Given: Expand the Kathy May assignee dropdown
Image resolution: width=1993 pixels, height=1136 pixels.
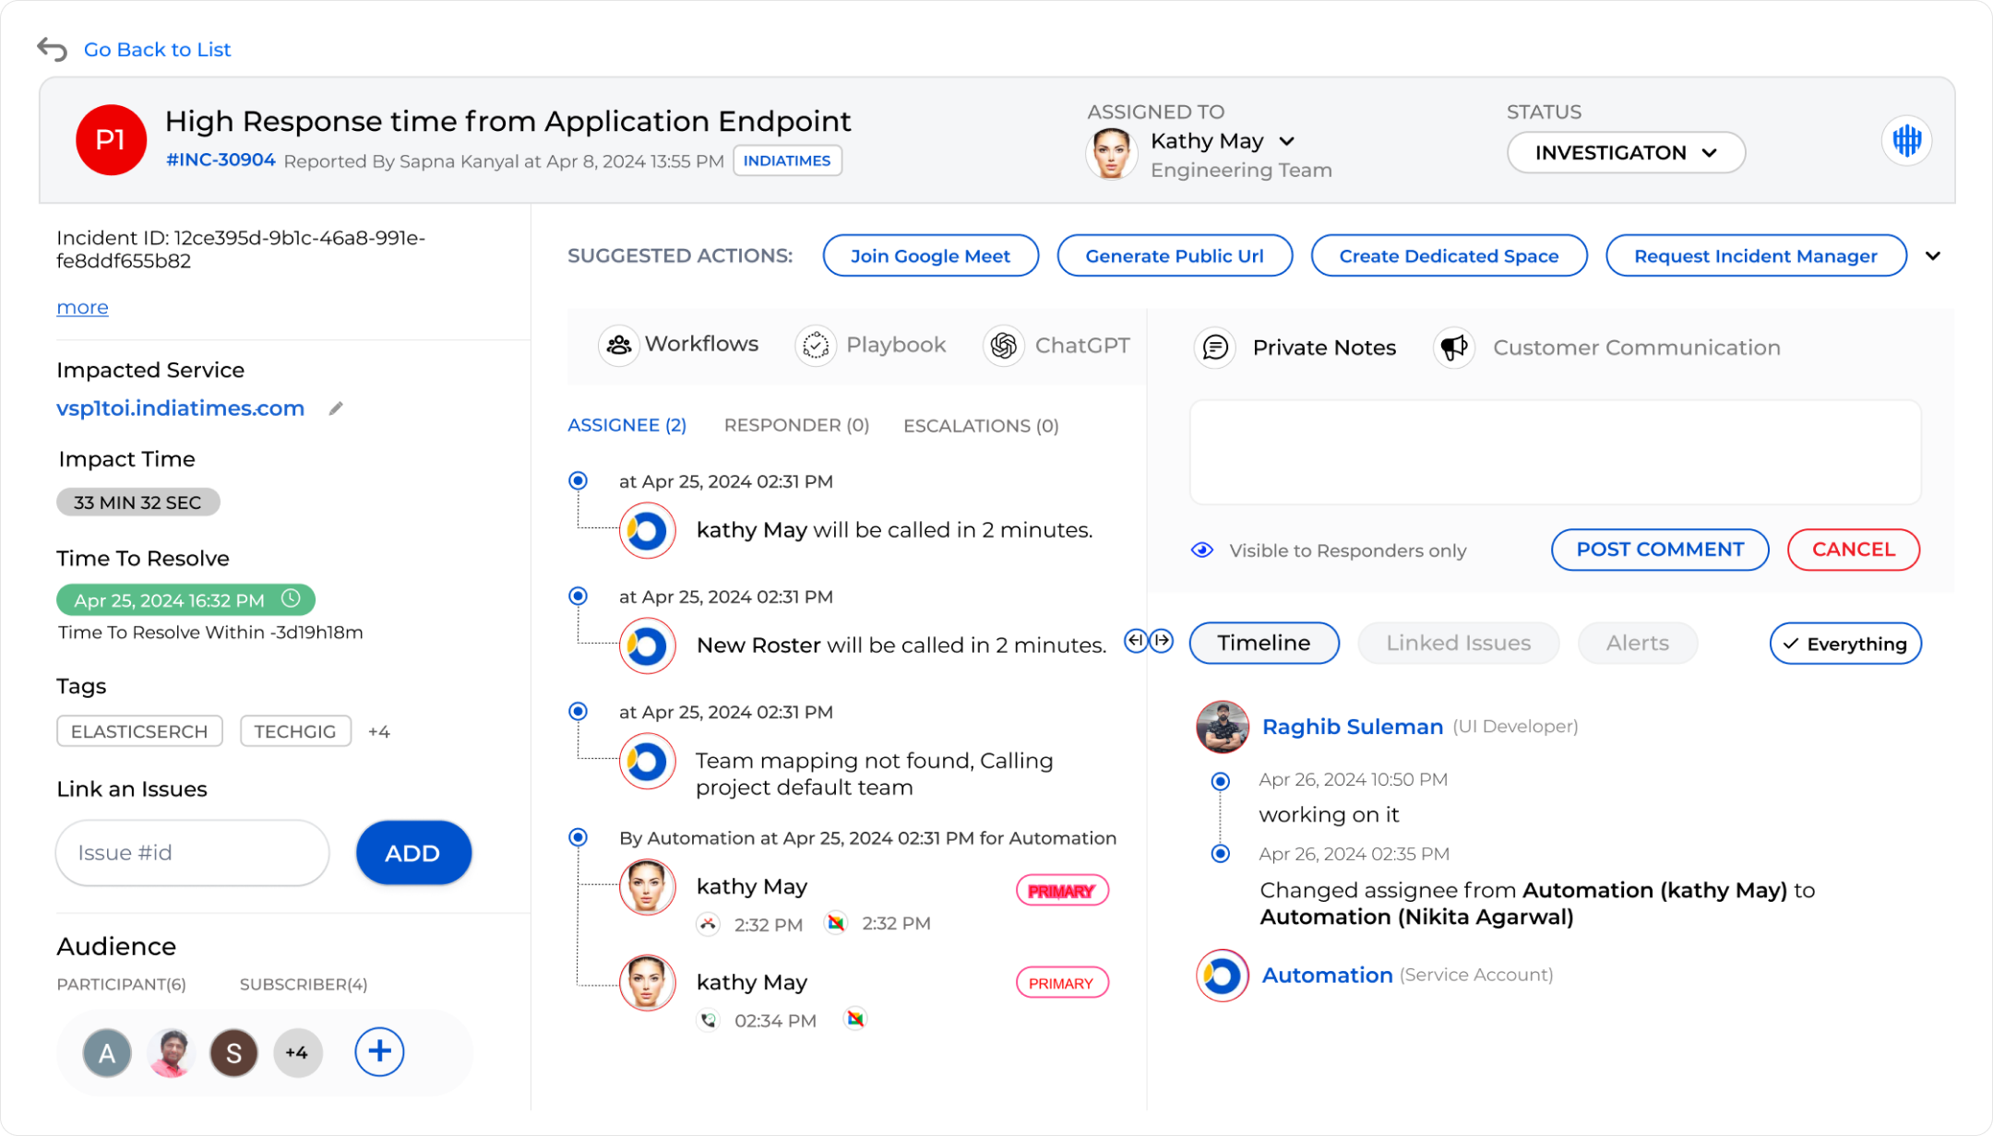Looking at the screenshot, I should coord(1286,141).
